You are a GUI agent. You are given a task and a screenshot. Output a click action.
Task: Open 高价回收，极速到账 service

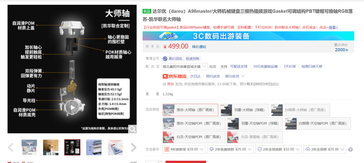(x=182, y=59)
